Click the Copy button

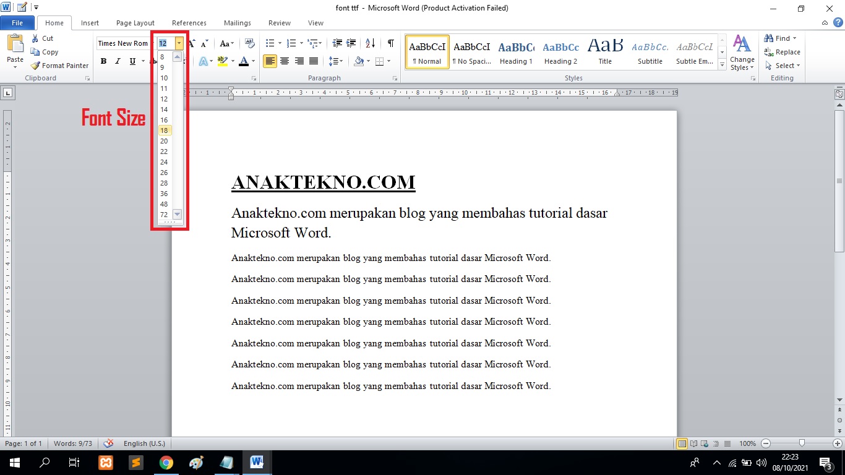(x=45, y=52)
